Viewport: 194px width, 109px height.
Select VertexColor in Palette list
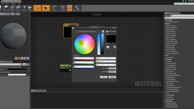[x=169, y=97]
